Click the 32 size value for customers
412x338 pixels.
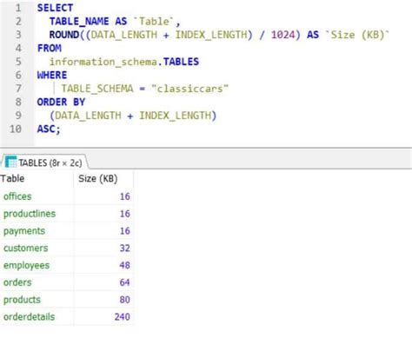[x=103, y=249]
